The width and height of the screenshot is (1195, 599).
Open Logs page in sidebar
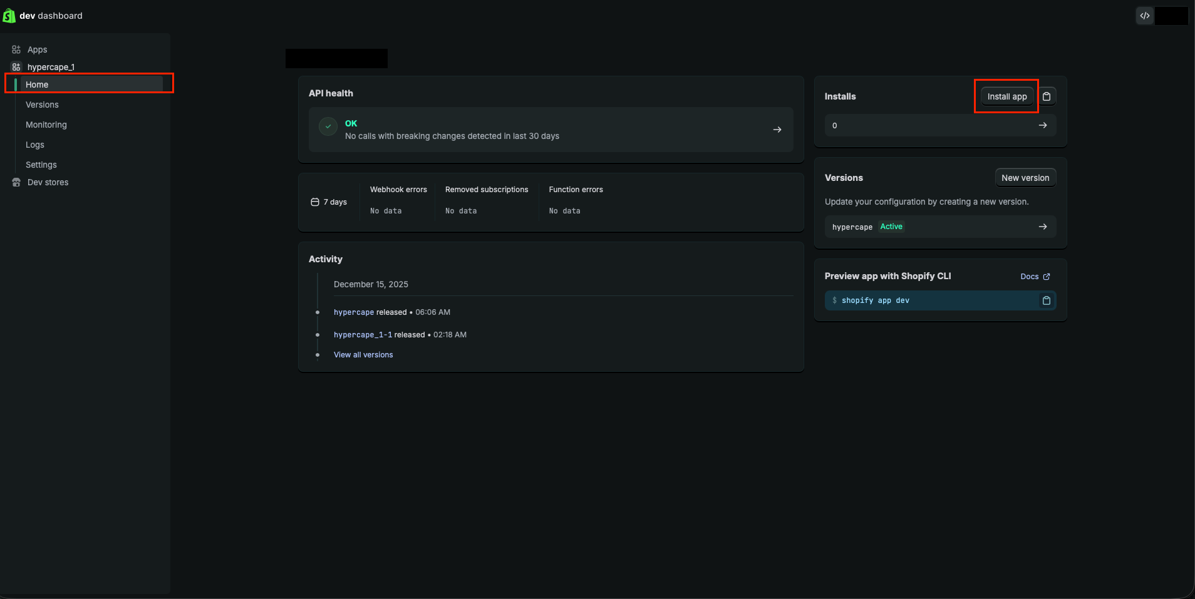pos(35,145)
